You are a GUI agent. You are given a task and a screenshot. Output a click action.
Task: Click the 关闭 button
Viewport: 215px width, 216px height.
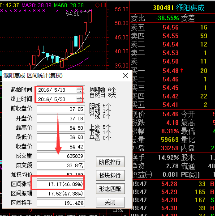110,202
